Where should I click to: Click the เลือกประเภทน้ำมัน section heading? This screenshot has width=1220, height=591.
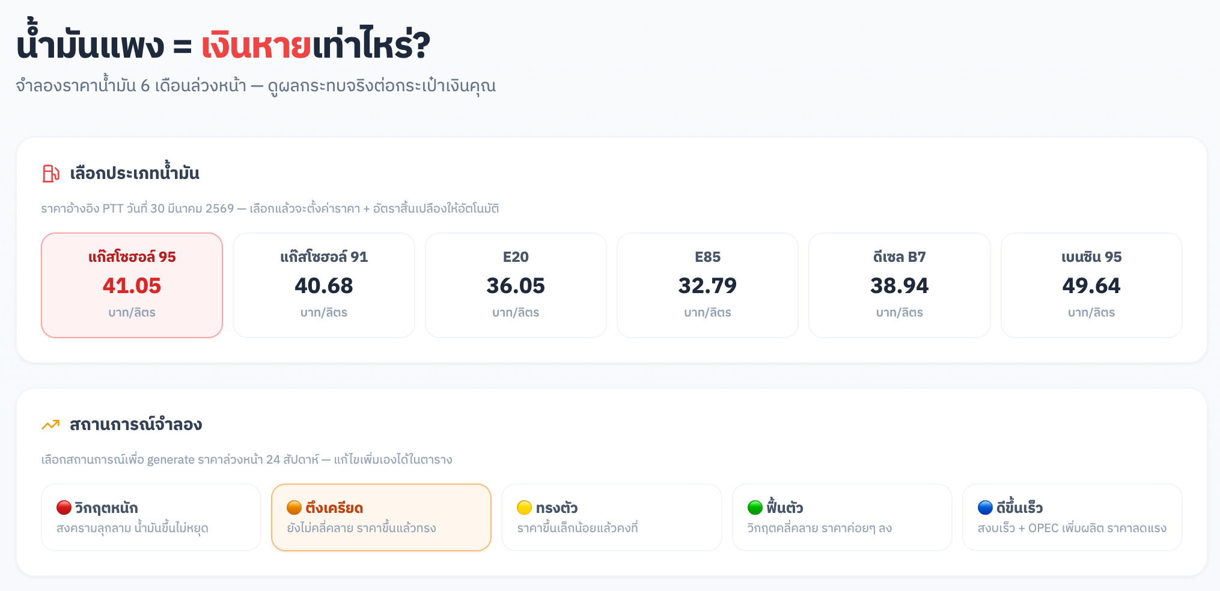(x=135, y=174)
